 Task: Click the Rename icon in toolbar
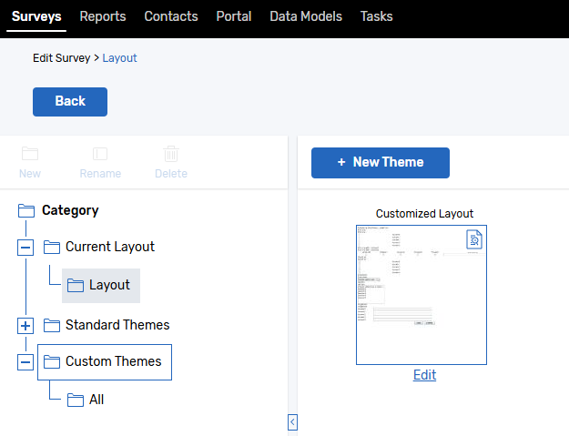(100, 154)
